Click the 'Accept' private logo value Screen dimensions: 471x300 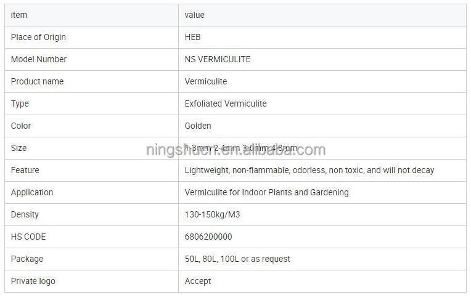[198, 281]
